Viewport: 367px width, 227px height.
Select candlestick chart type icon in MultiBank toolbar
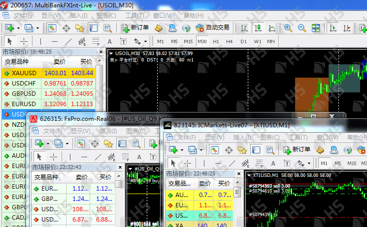[x=258, y=28]
